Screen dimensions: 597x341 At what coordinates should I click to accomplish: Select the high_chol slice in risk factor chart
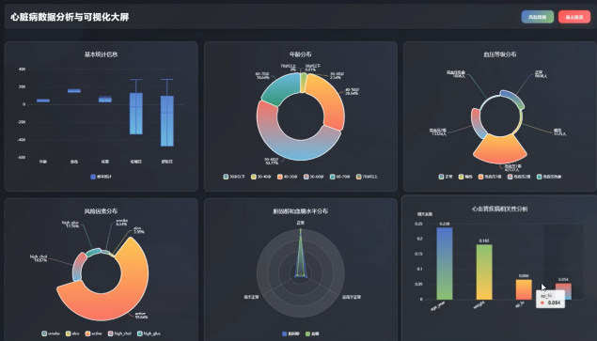click(80, 266)
